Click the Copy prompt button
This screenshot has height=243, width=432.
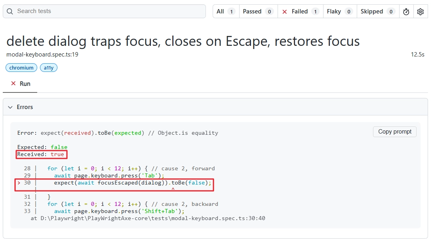tap(394, 132)
